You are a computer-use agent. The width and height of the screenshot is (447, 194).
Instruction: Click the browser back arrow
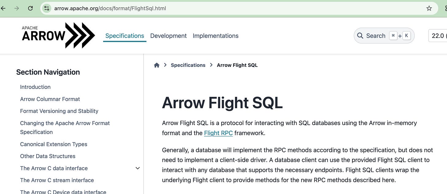click(x=3, y=8)
